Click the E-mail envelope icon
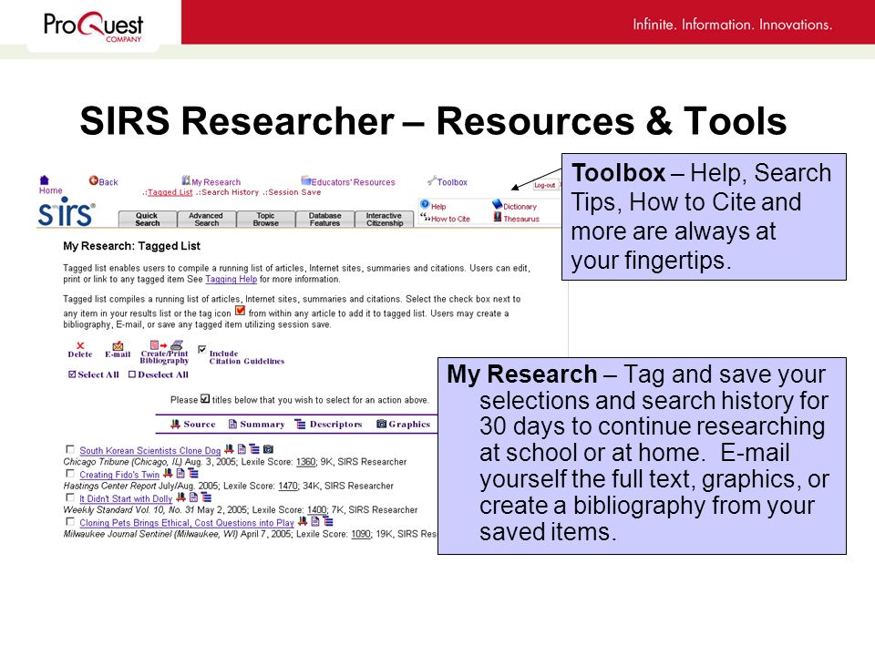This screenshot has height=656, width=875. click(x=118, y=346)
